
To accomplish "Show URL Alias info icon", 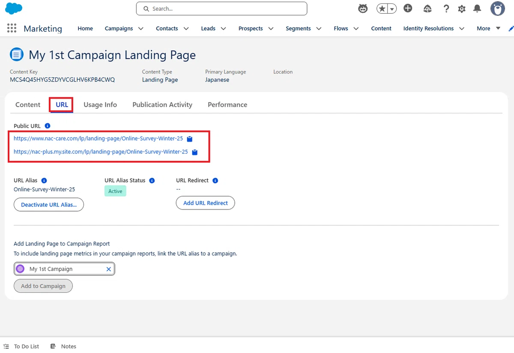I will point(44,180).
